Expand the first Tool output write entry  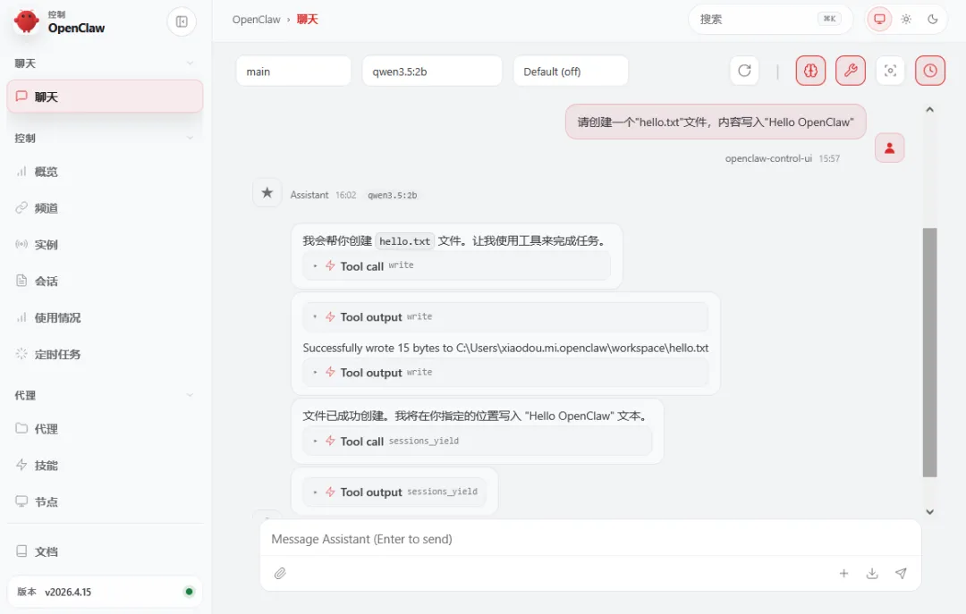505,317
